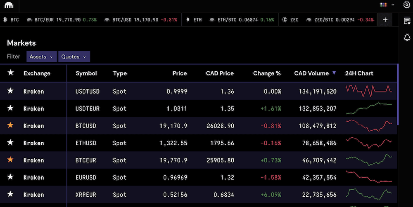Image resolution: width=413 pixels, height=207 pixels.
Task: Click the markets table vertical scrollbar
Action: 397,95
